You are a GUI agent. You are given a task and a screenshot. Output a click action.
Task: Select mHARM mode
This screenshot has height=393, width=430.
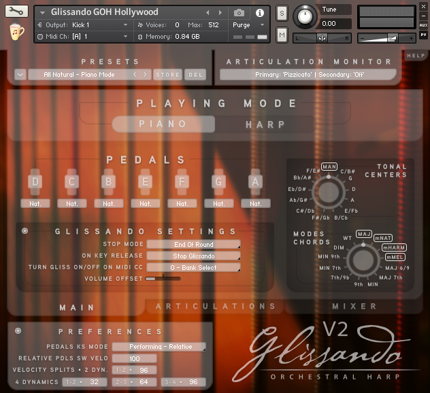tap(394, 247)
